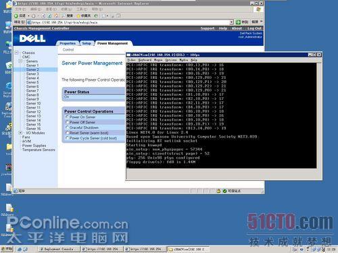Open Deployment Console from taskbar
This screenshot has height=253, width=338.
click(59, 249)
